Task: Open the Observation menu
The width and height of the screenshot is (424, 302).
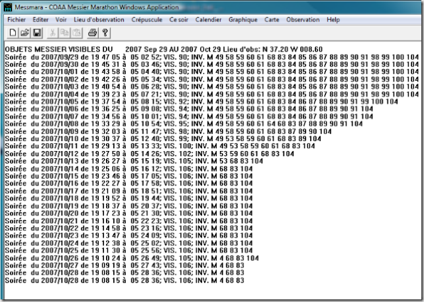Action: coord(303,20)
